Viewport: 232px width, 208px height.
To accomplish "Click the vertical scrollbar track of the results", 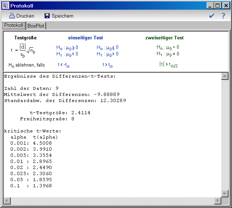I will (225, 136).
